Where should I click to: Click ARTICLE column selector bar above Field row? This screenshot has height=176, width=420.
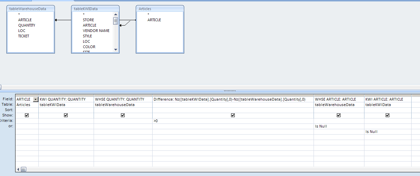click(x=27, y=95)
